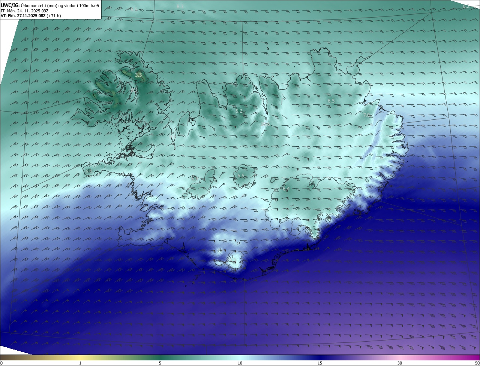Click the 15 tick on the color scale

320,363
